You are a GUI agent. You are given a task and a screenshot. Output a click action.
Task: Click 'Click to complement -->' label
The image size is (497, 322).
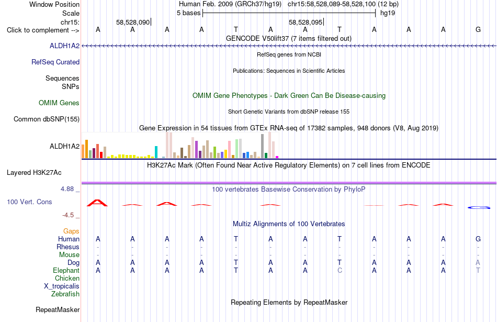pos(43,30)
